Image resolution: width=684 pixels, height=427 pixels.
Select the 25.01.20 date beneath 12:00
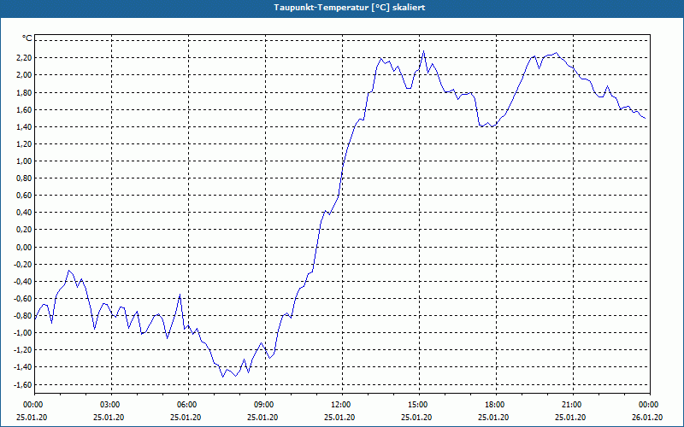click(x=339, y=417)
